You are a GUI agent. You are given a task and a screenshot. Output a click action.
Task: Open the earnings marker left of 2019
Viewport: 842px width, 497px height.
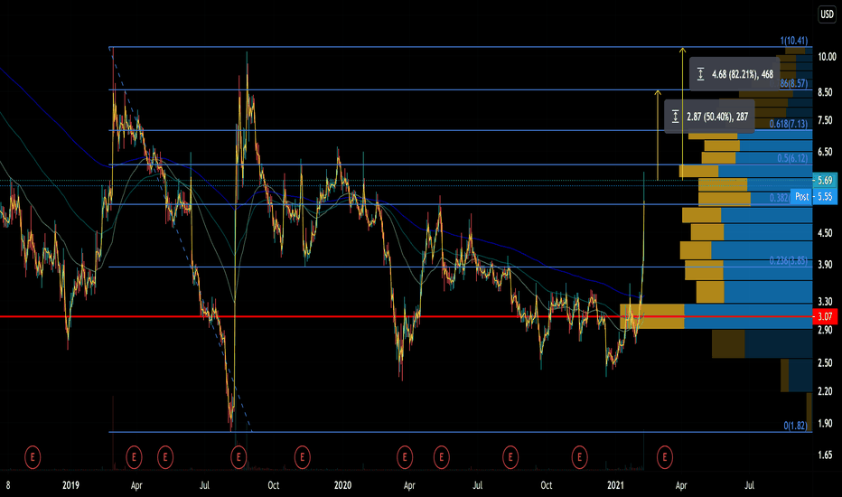pyautogui.click(x=33, y=458)
